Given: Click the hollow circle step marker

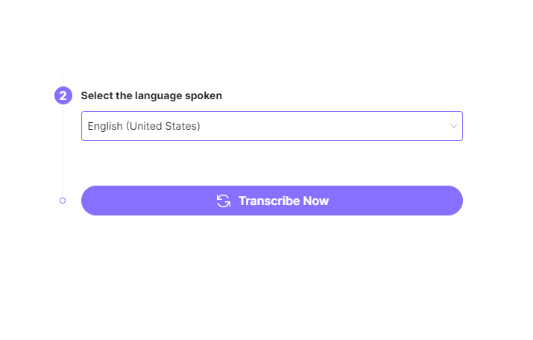Looking at the screenshot, I should 63,201.
